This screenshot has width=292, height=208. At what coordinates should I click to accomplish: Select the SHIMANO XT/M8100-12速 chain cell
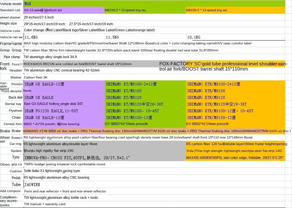click(x=145, y=118)
